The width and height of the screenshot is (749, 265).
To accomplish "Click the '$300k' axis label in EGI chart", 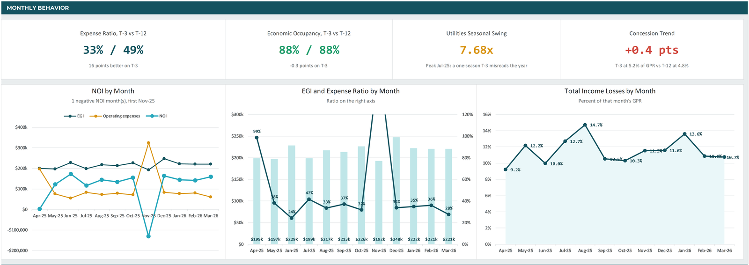I will [x=237, y=115].
